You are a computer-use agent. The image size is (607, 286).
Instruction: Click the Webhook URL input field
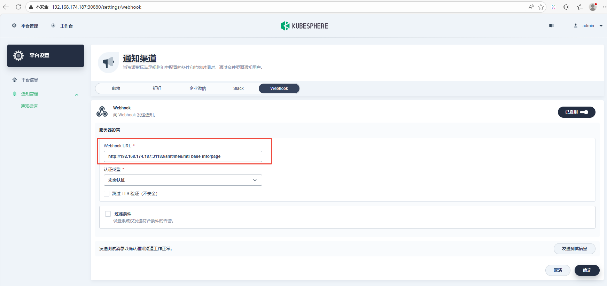(x=183, y=156)
